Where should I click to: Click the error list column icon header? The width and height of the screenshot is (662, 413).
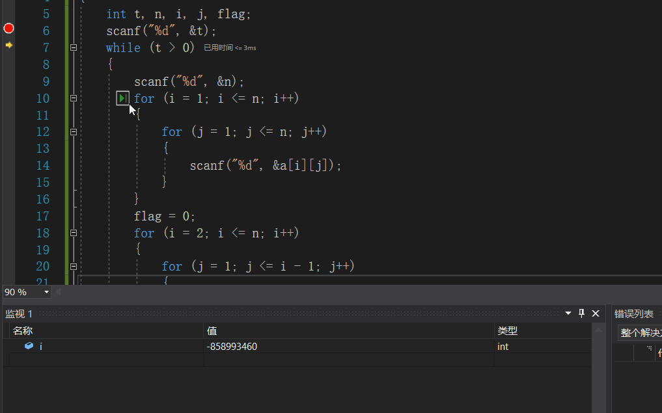pos(650,348)
